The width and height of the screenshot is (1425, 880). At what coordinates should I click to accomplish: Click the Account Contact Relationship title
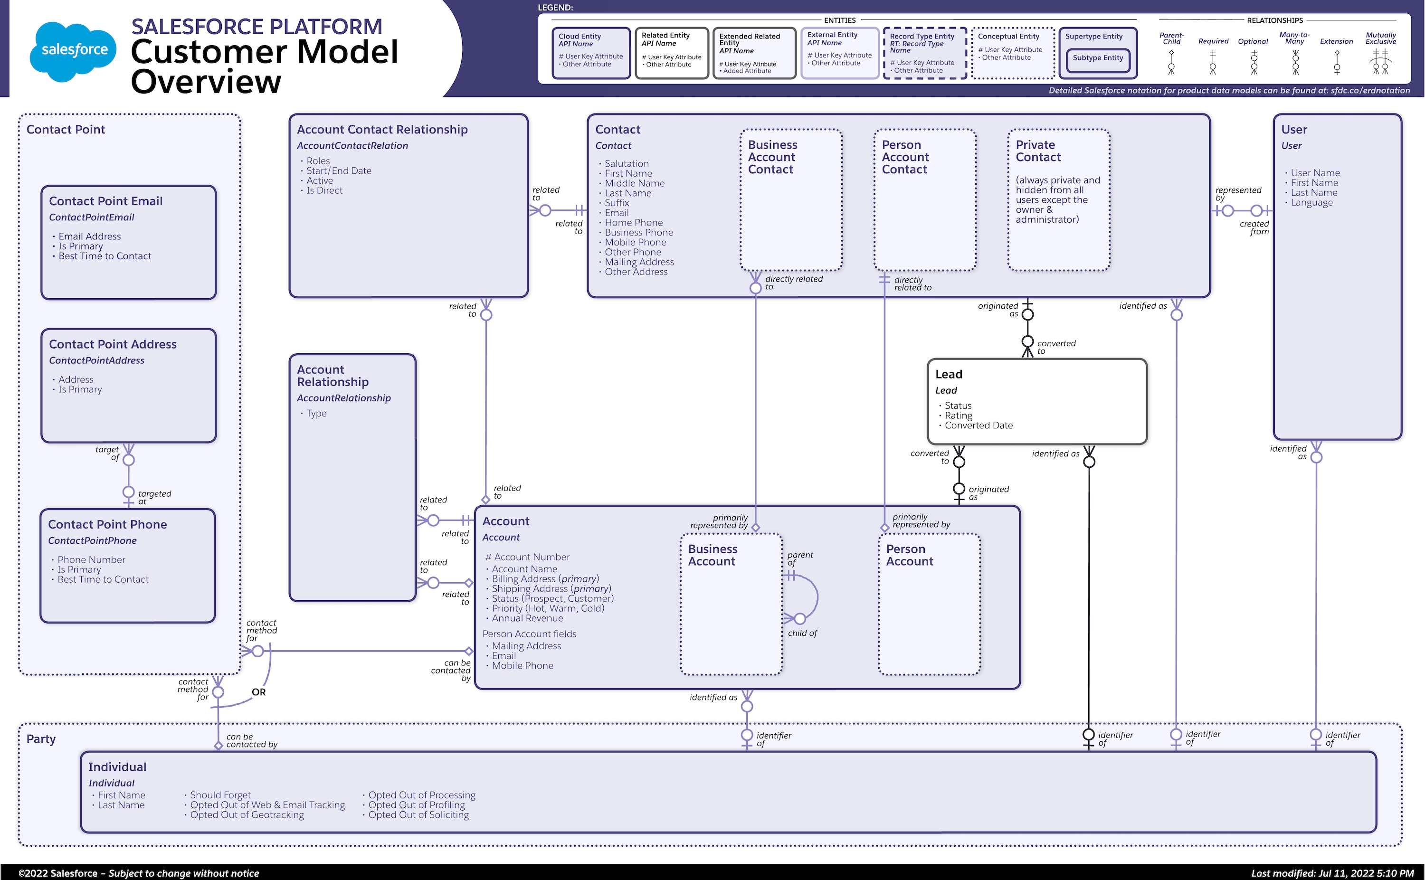click(382, 129)
